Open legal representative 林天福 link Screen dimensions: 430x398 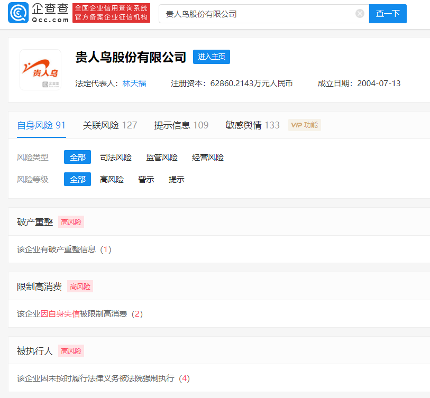click(134, 84)
